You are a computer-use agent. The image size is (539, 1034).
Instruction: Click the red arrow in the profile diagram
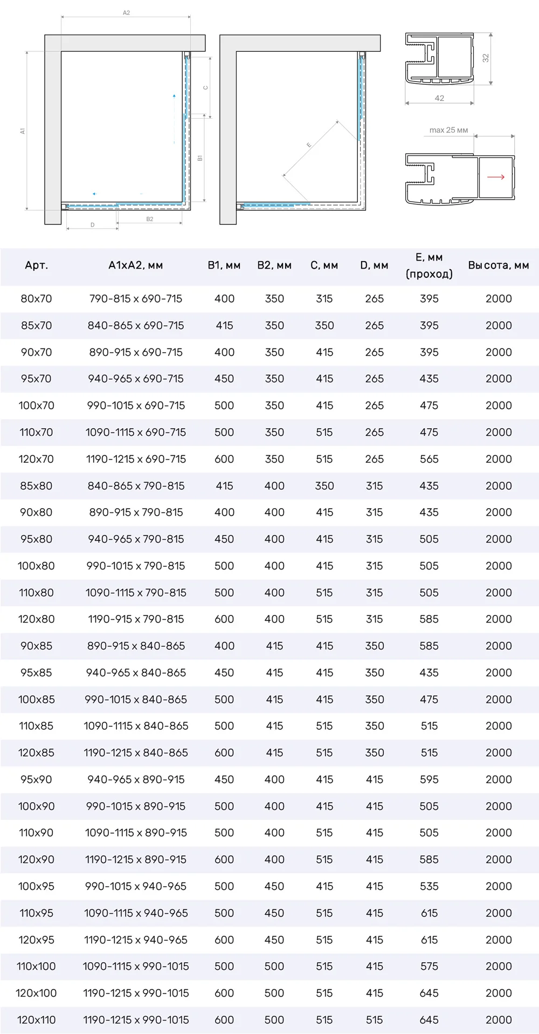495,177
